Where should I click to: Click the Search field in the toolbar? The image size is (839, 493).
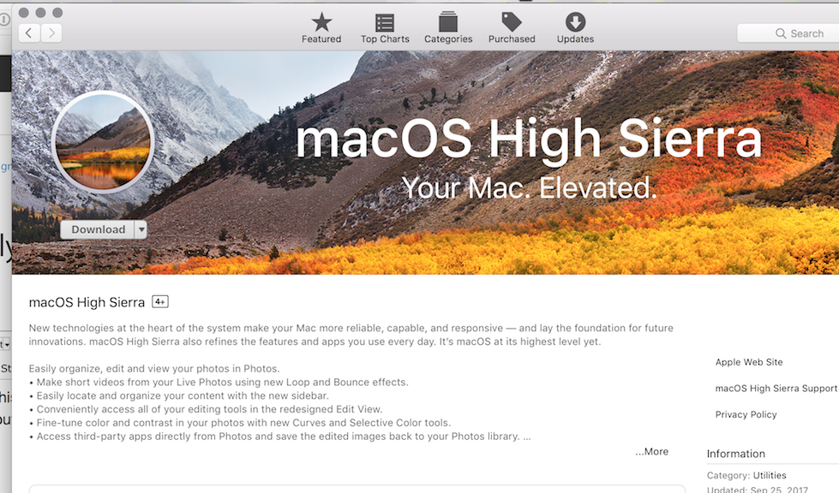[x=789, y=33]
